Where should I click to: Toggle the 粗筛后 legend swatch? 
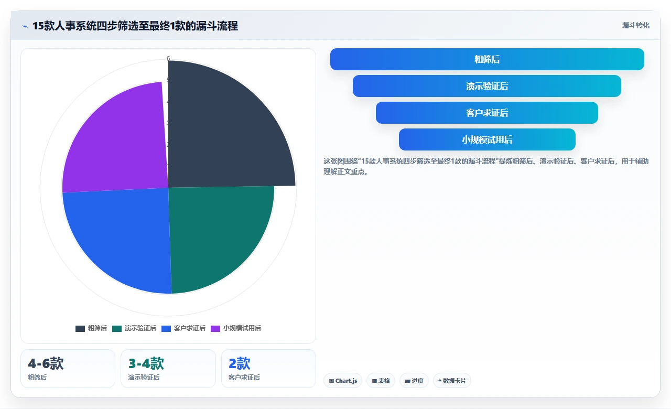click(80, 328)
